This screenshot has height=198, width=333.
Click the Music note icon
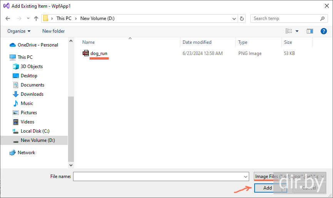tap(16, 103)
